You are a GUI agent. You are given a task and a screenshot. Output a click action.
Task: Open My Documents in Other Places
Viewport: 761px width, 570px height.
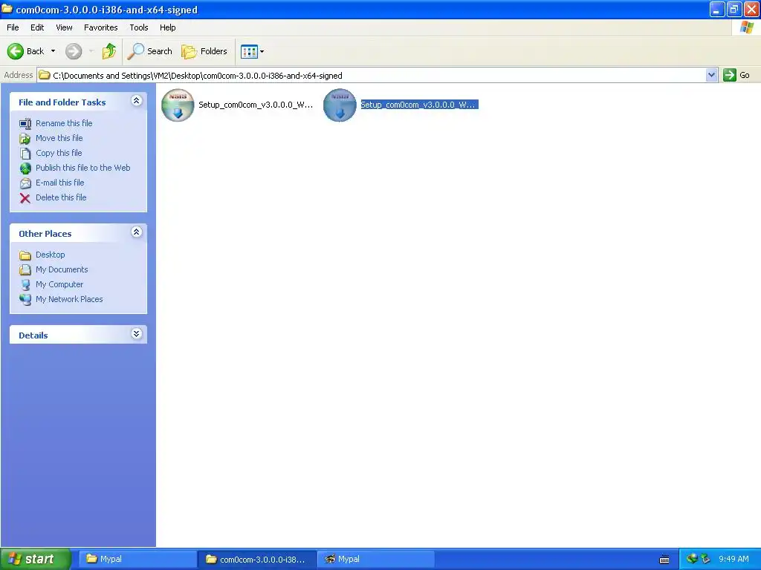pyautogui.click(x=62, y=269)
